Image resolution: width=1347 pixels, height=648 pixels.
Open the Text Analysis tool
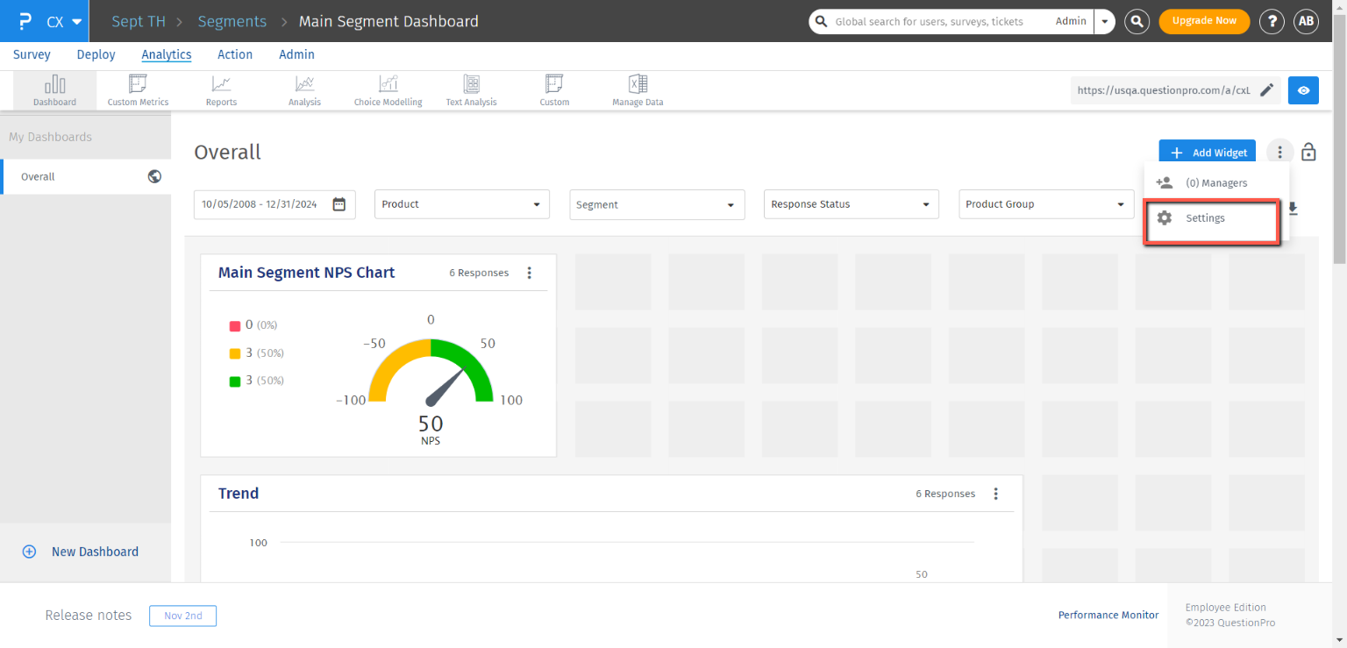tap(471, 90)
